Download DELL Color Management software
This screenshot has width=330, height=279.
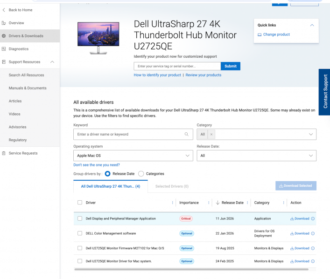click(300, 234)
